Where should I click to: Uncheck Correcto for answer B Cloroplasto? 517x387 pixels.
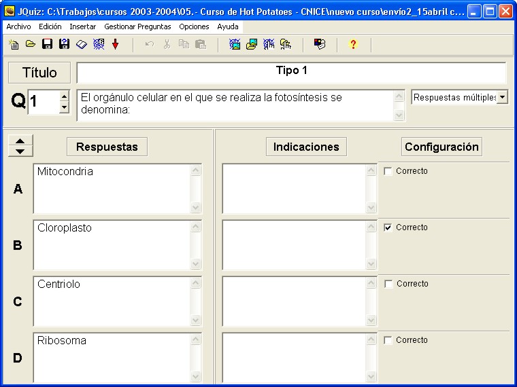coord(388,228)
